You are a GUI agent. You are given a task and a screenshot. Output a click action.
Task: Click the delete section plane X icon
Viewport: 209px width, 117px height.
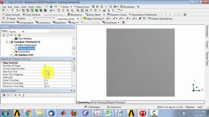click(11, 95)
